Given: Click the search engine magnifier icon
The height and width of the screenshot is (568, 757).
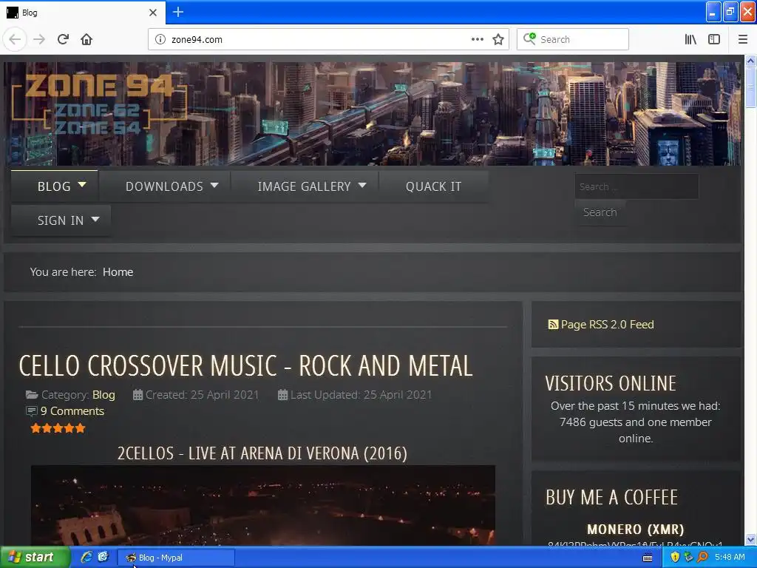Looking at the screenshot, I should tap(529, 38).
